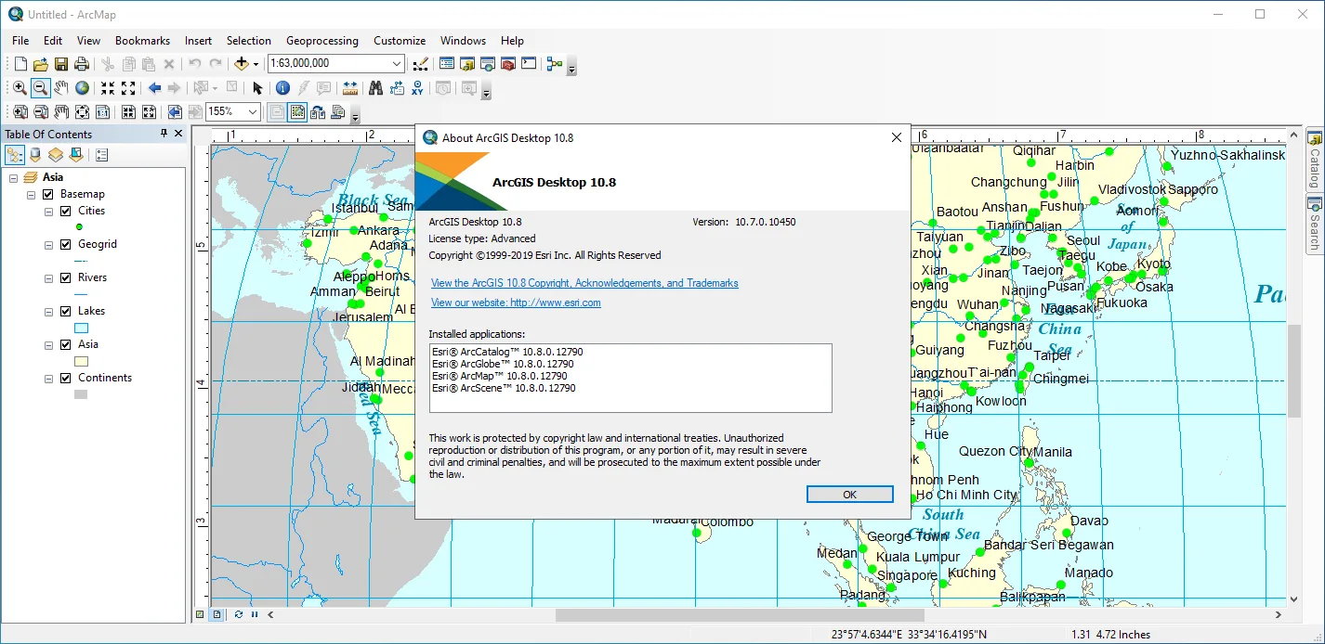This screenshot has width=1325, height=644.
Task: Open the Search side tab
Action: [x=1315, y=225]
